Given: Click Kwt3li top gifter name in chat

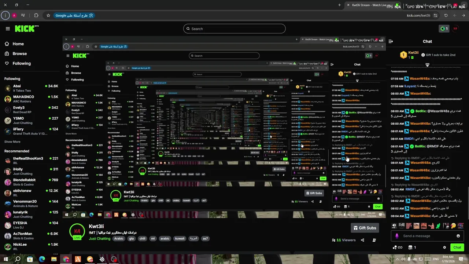Looking at the screenshot, I should [413, 53].
